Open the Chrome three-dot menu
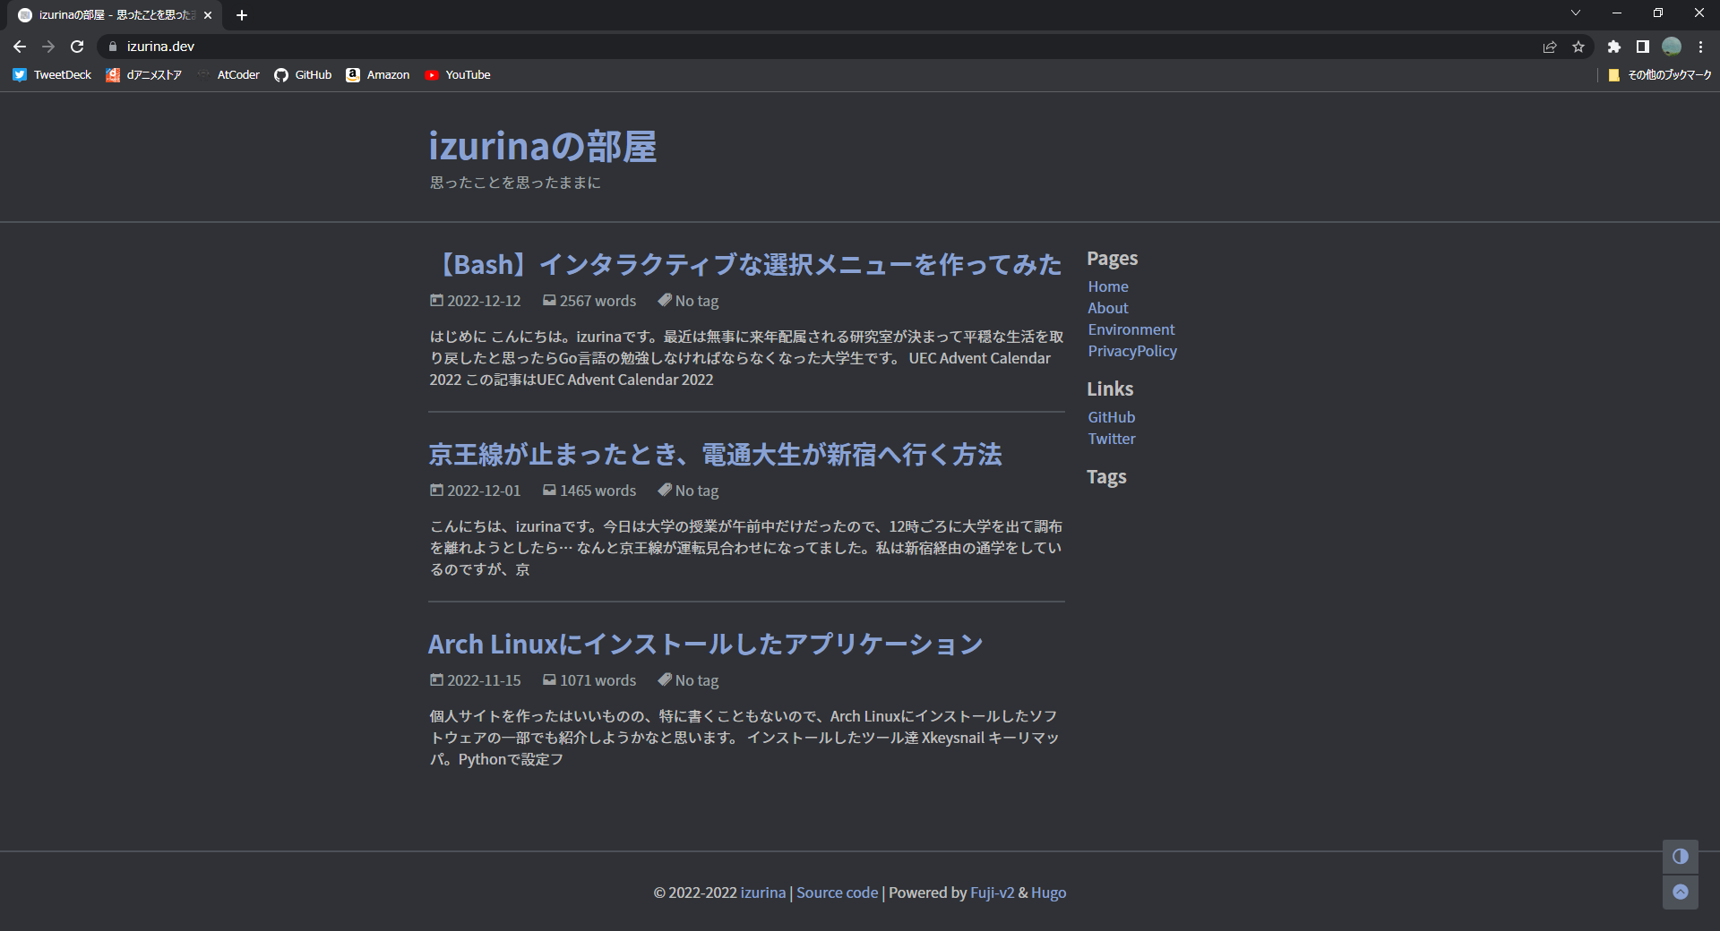Image resolution: width=1720 pixels, height=931 pixels. [1700, 47]
